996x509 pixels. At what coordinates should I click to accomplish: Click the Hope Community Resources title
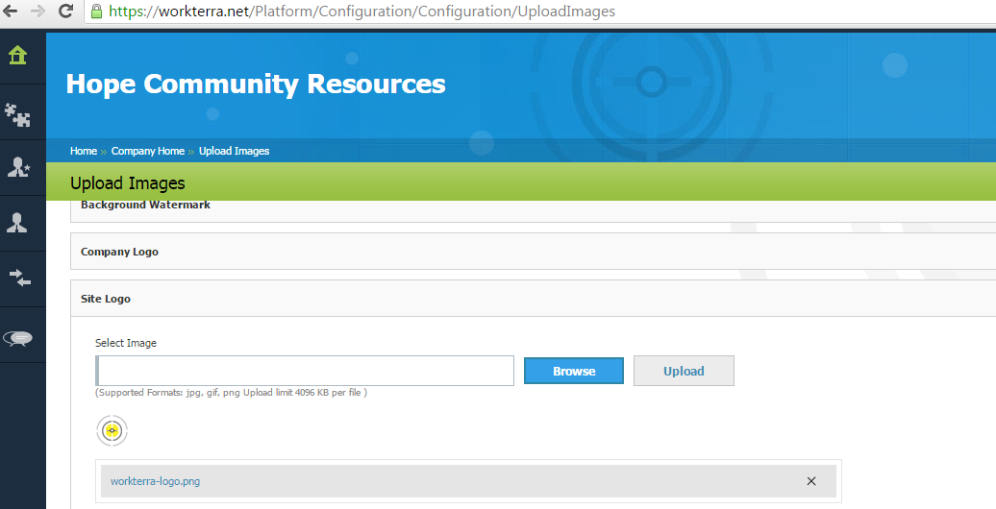(x=256, y=85)
